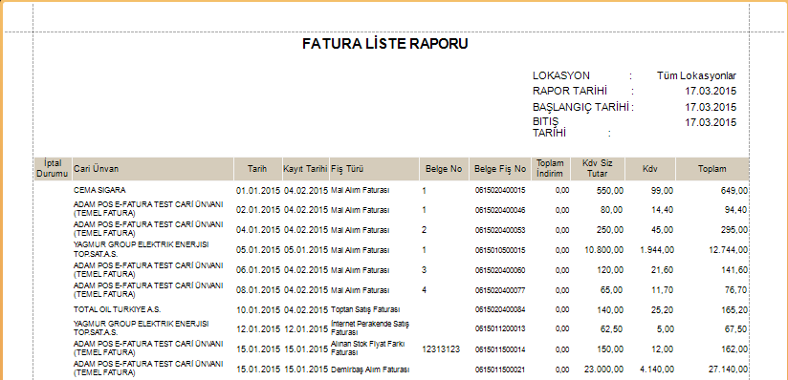Select belge fiş number 0615010500015

(x=500, y=250)
